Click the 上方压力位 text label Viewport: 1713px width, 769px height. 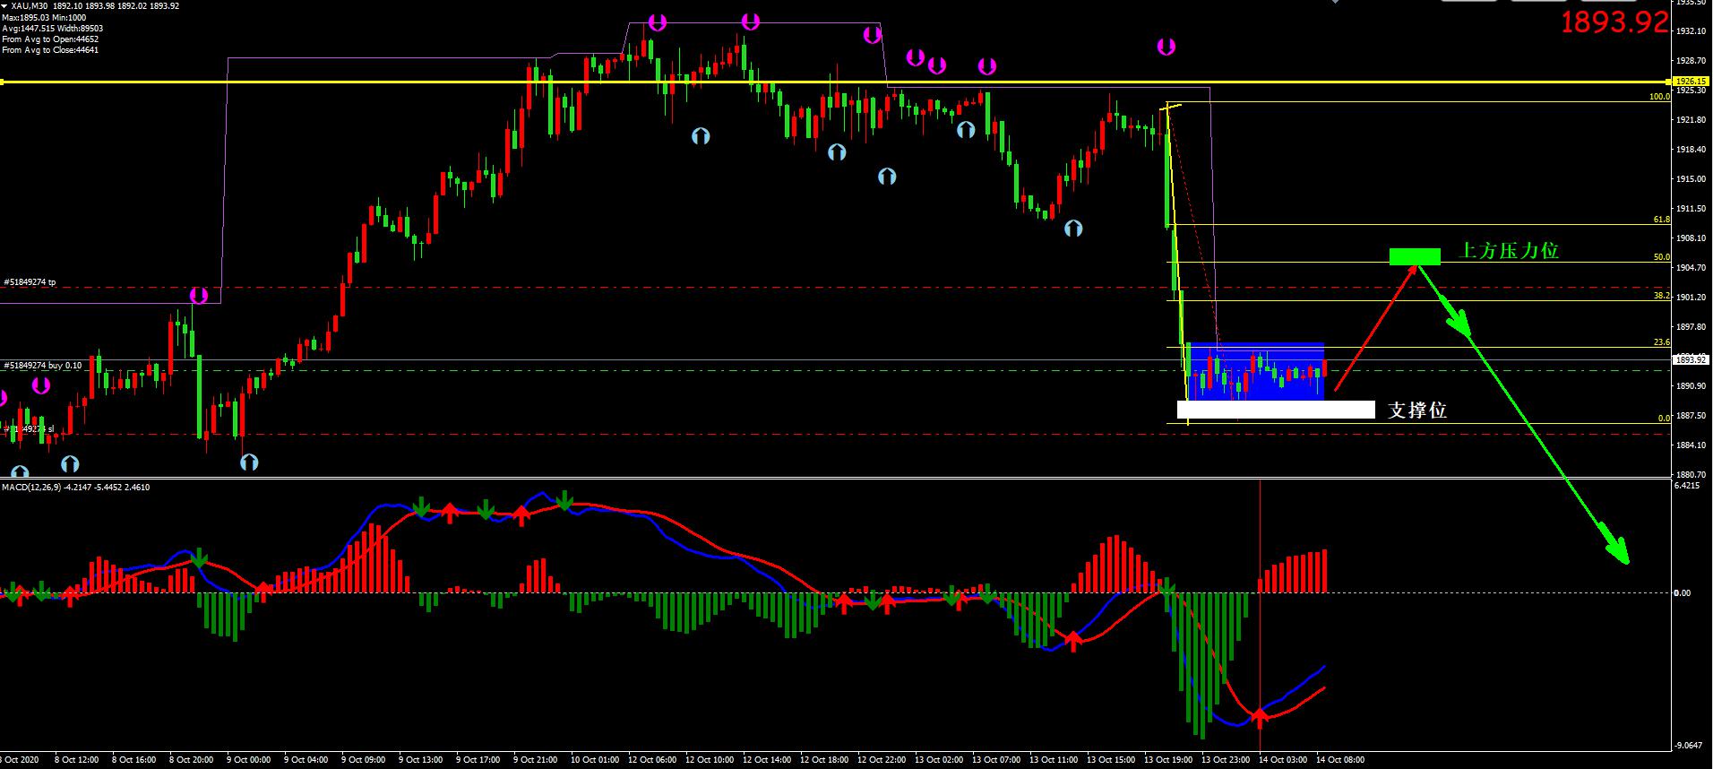(x=1510, y=251)
